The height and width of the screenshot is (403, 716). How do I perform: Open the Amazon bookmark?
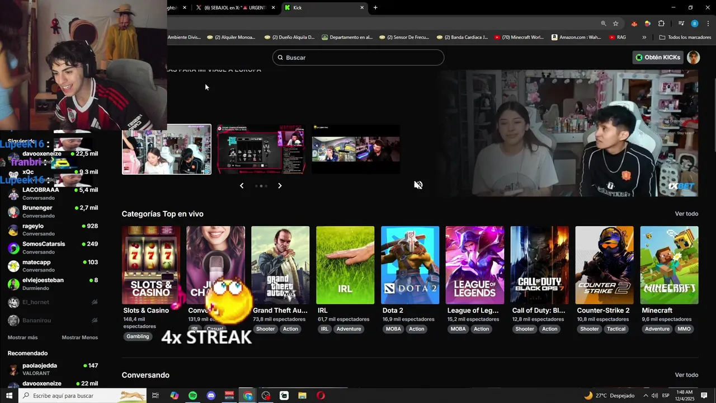[576, 38]
